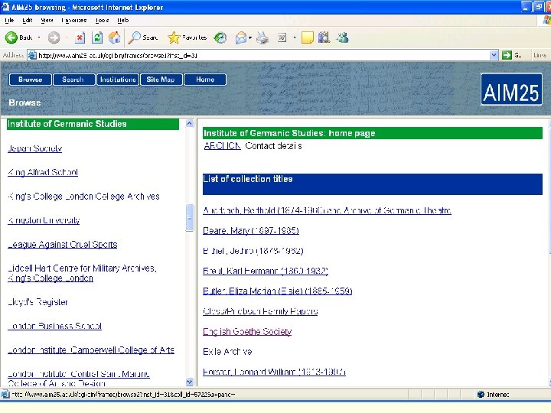
Task: Click the Institutions navigation button
Action: pos(118,80)
